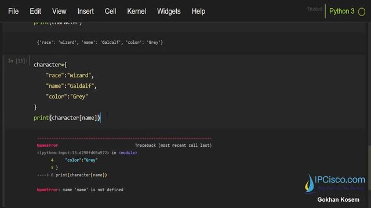Screen dimensions: 371x208
Task: Open the Insert menu
Action: coord(85,12)
